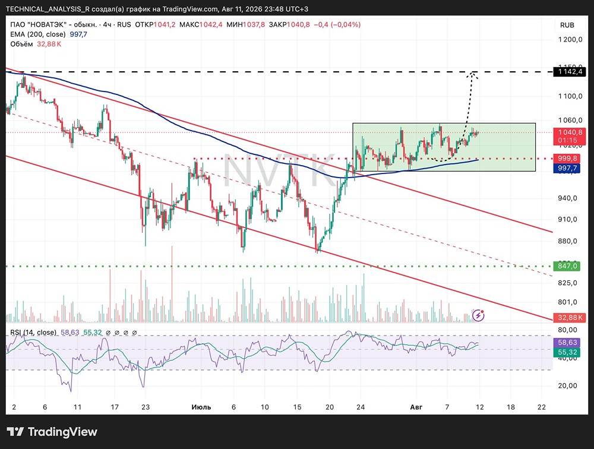Click the 825,0 price axis tick
This screenshot has height=449, width=594.
pos(567,283)
